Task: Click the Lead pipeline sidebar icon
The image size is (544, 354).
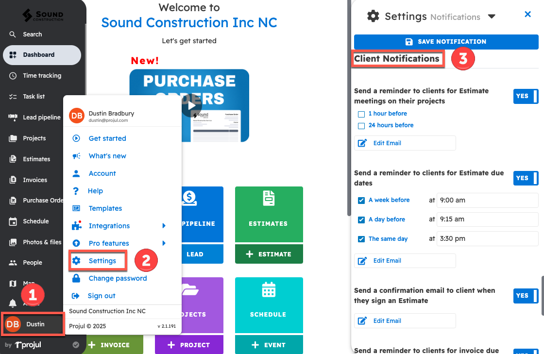Action: pyautogui.click(x=13, y=117)
